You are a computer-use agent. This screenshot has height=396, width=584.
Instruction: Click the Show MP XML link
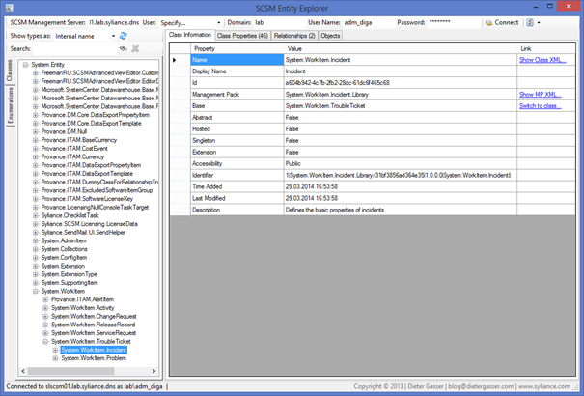point(540,95)
